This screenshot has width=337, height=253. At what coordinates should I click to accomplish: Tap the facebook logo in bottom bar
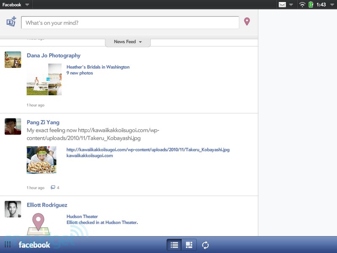(x=35, y=245)
